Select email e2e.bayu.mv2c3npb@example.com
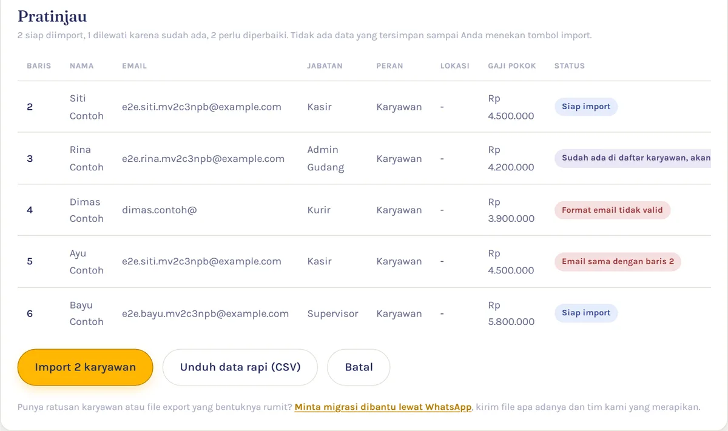This screenshot has height=431, width=728. [205, 313]
